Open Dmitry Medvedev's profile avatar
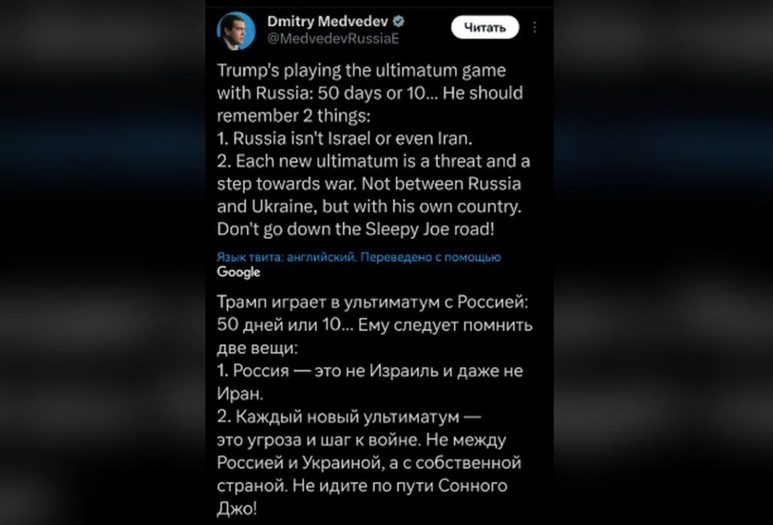This screenshot has width=773, height=525. pyautogui.click(x=235, y=31)
